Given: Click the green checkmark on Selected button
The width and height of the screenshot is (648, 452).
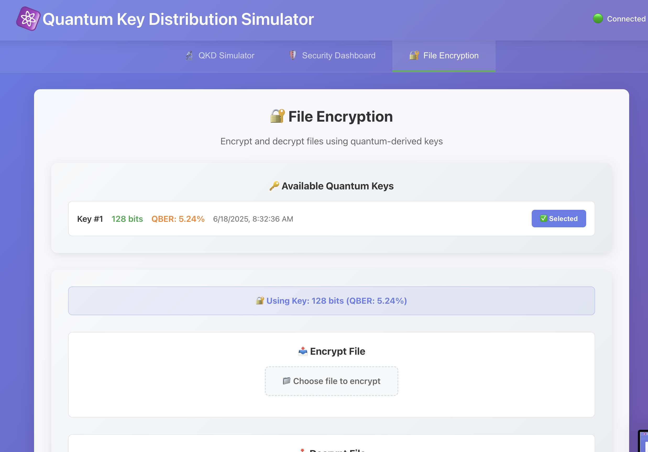Looking at the screenshot, I should [543, 218].
